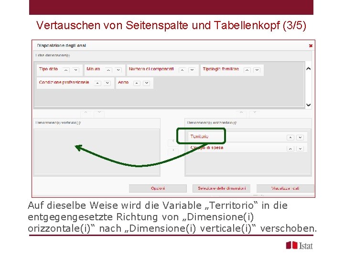Screen dimensions: 344x258
Task: Click Selezione delle dimensioni button
Action: point(222,188)
